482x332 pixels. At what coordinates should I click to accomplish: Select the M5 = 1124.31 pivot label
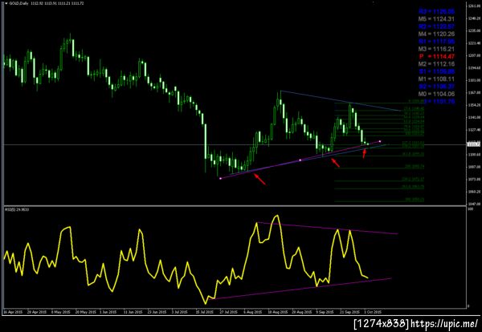coord(436,19)
